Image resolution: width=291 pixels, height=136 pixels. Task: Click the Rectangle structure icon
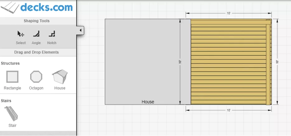(x=12, y=77)
